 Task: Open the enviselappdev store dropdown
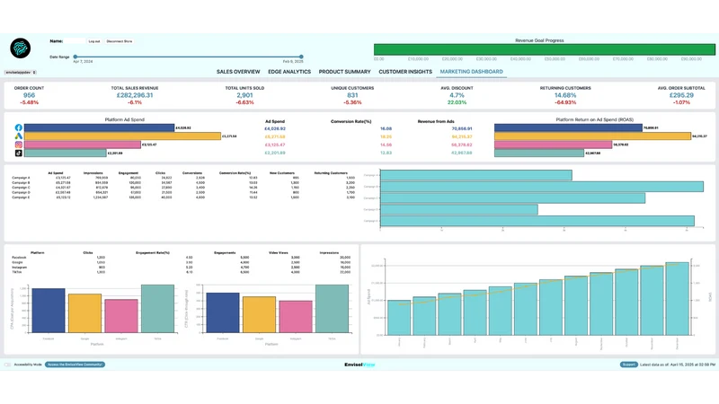click(21, 73)
